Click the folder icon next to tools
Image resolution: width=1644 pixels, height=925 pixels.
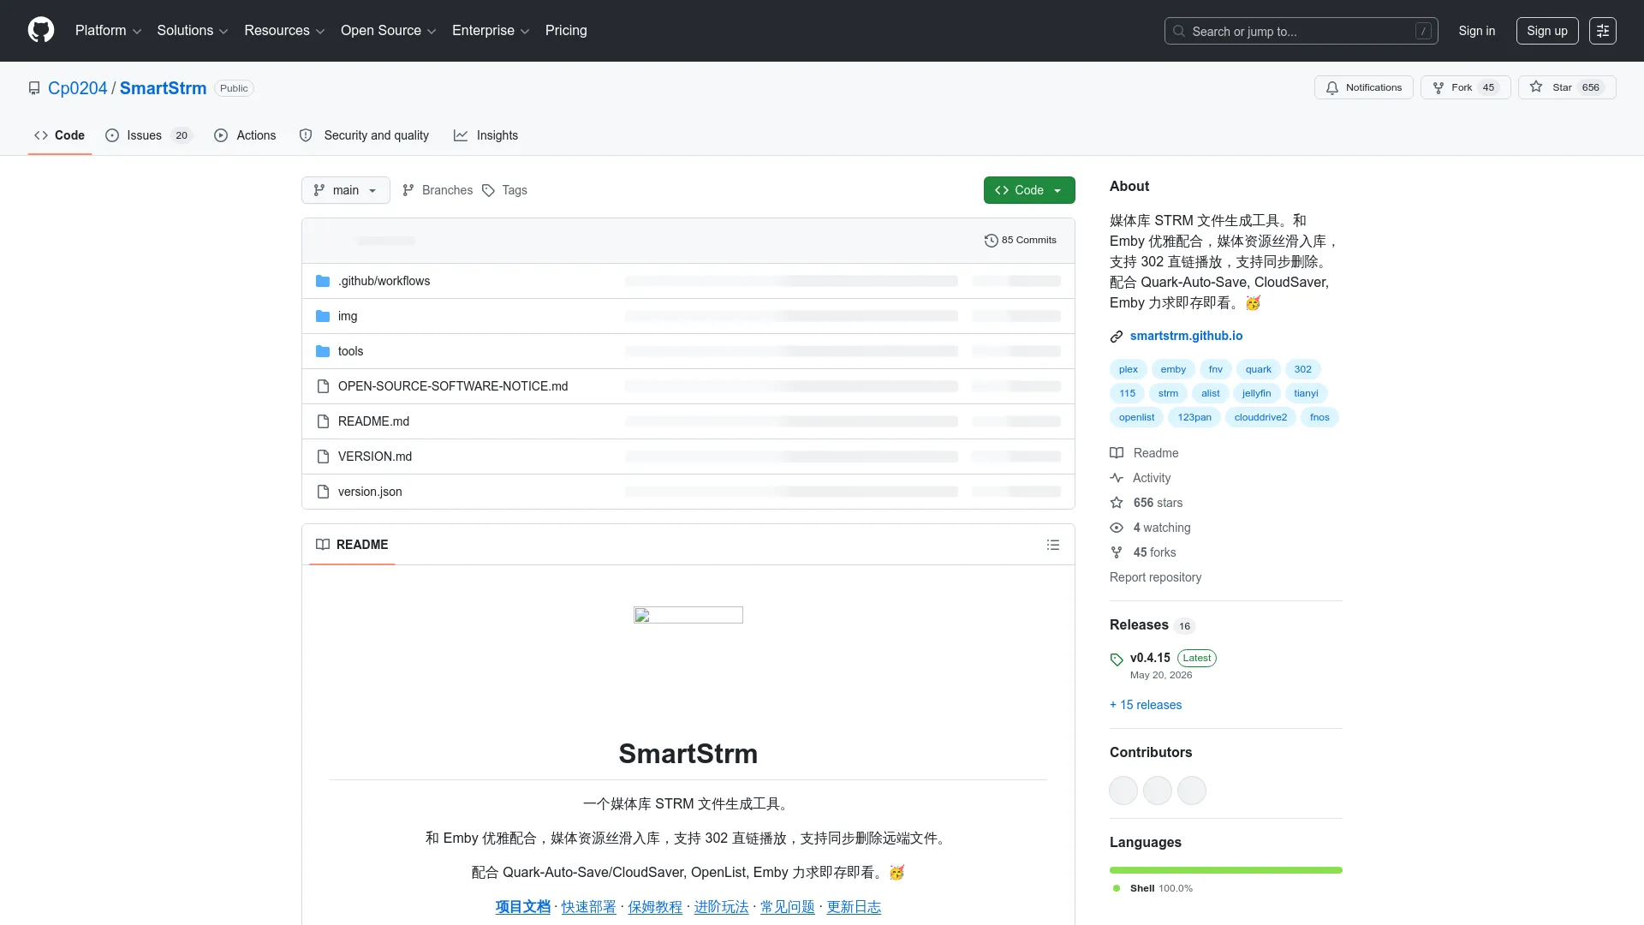point(323,351)
